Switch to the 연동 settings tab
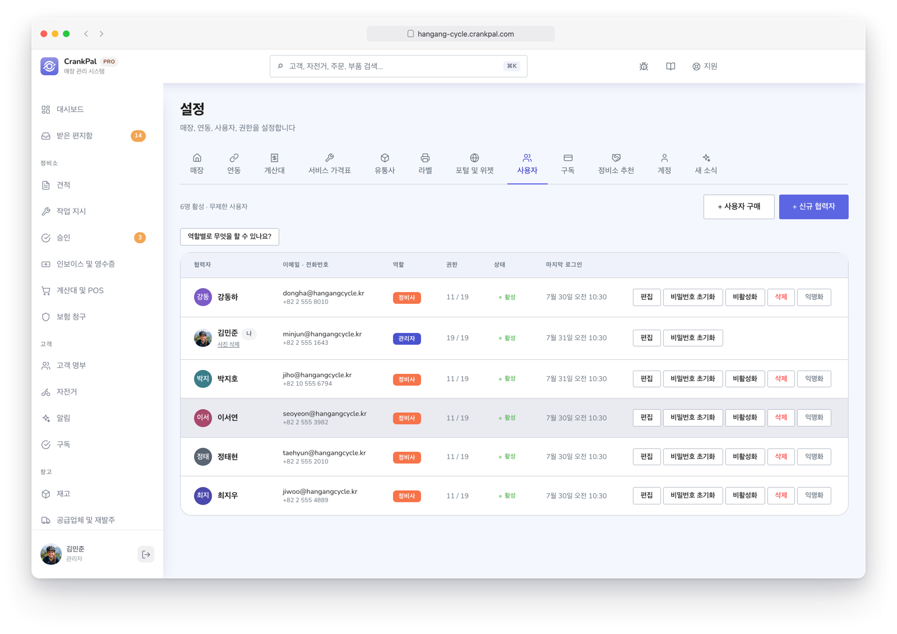The image size is (897, 634). (234, 164)
